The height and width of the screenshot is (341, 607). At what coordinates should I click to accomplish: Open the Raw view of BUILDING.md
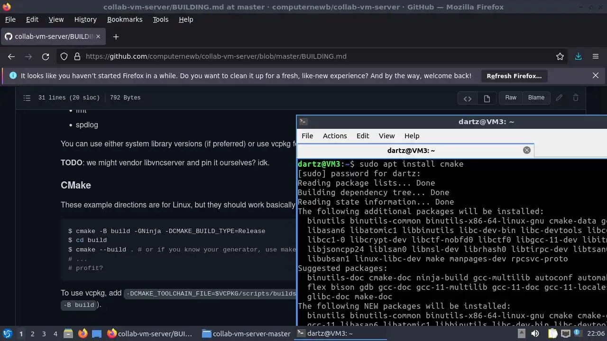pyautogui.click(x=511, y=98)
